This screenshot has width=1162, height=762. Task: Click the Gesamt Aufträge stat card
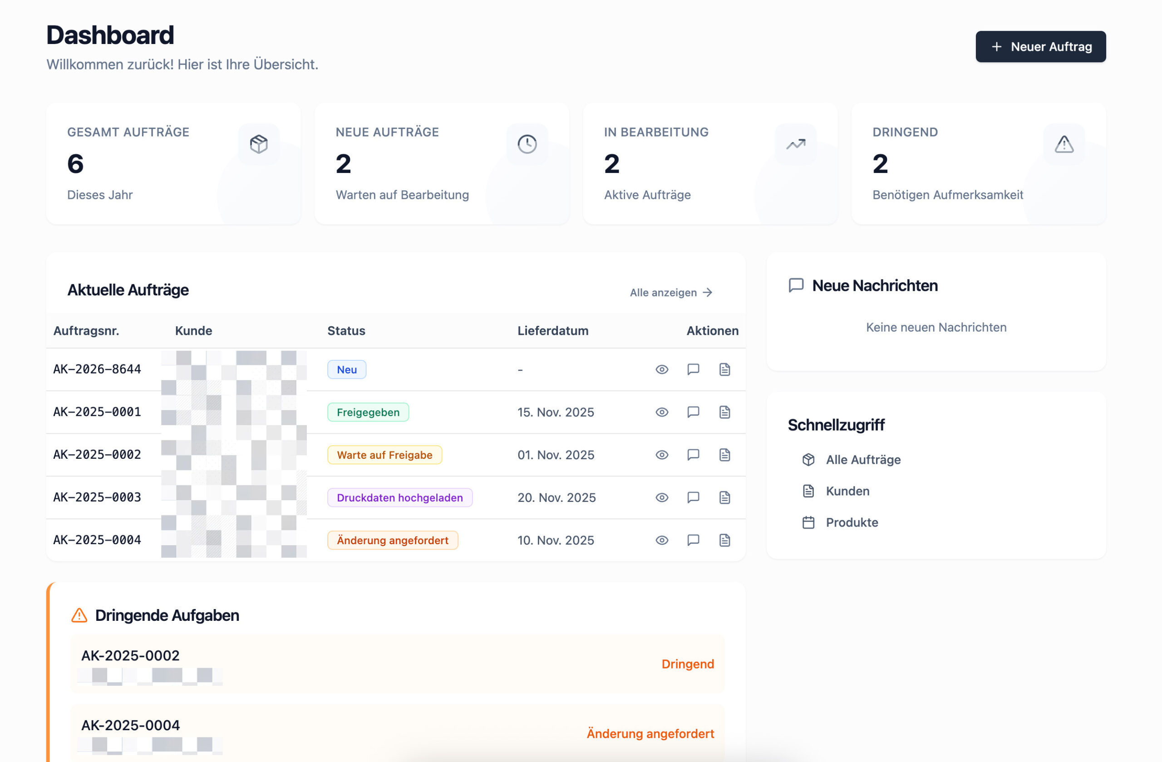click(173, 163)
